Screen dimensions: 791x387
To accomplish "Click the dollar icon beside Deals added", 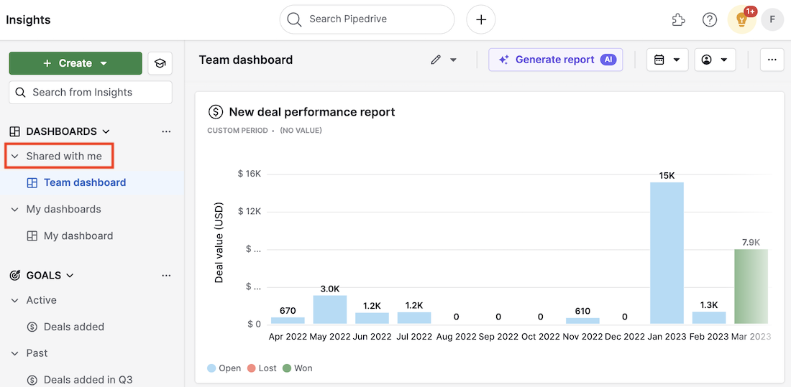I will 32,327.
